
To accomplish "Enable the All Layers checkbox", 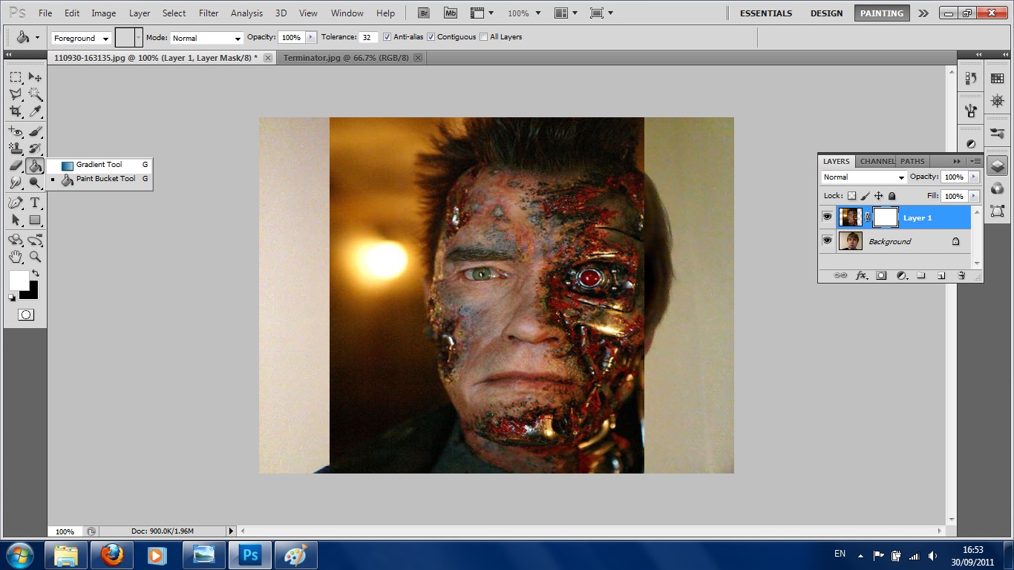I will coord(484,37).
